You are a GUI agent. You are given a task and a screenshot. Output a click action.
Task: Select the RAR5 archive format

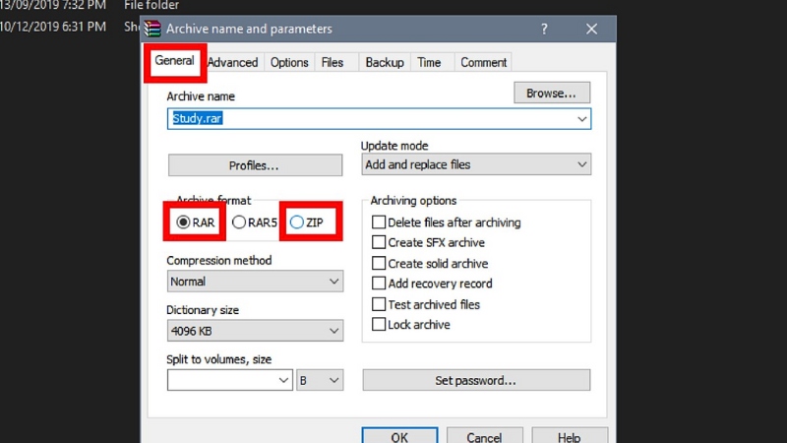255,222
